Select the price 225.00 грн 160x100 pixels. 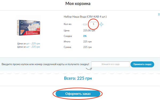(x=89, y=30)
